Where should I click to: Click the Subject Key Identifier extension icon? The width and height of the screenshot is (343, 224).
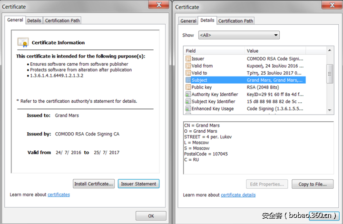point(188,102)
